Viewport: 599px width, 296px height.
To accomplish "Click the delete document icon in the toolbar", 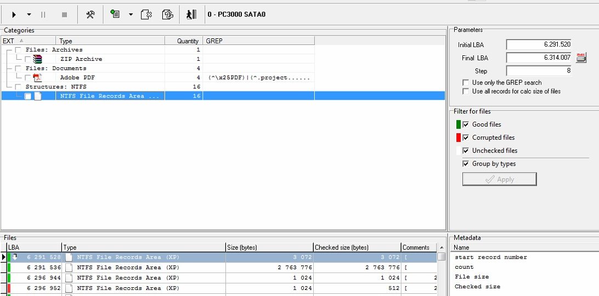I will pyautogui.click(x=146, y=14).
